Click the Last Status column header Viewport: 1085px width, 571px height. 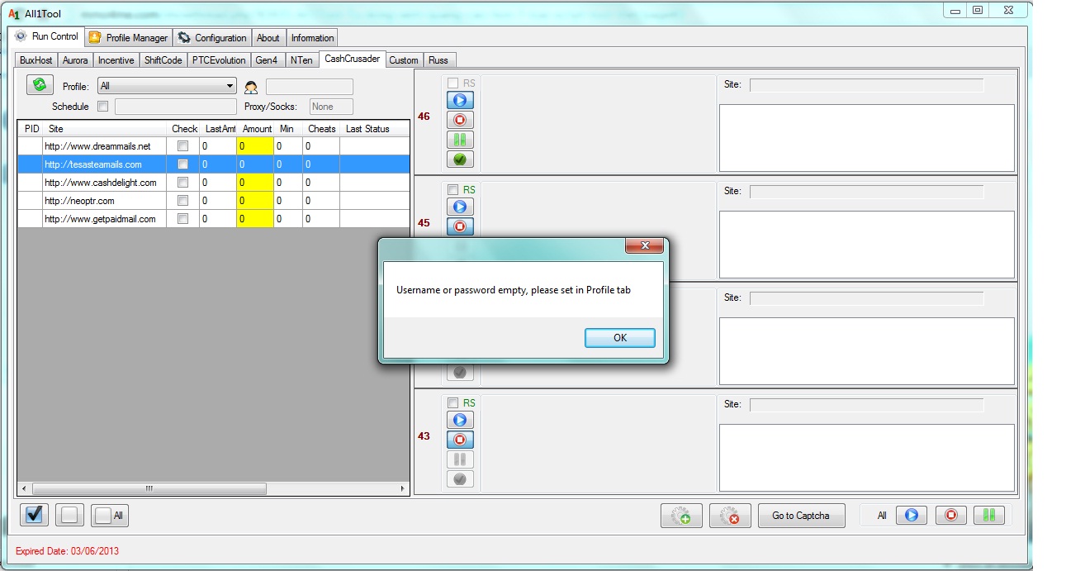(374, 129)
